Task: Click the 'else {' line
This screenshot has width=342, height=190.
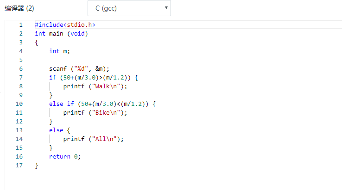Action: click(x=59, y=130)
